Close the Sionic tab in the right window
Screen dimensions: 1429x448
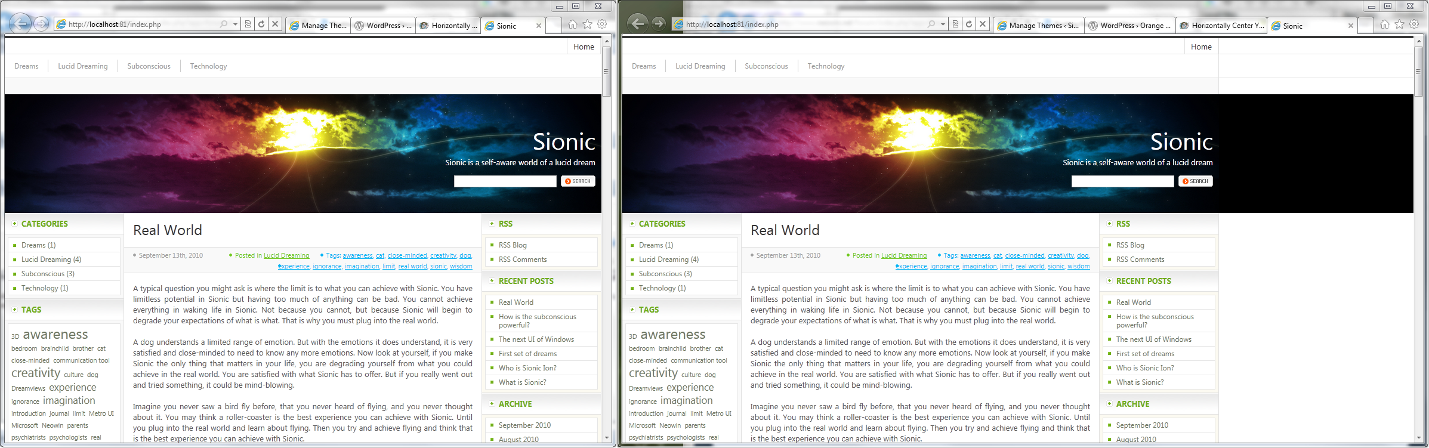pos(1350,26)
